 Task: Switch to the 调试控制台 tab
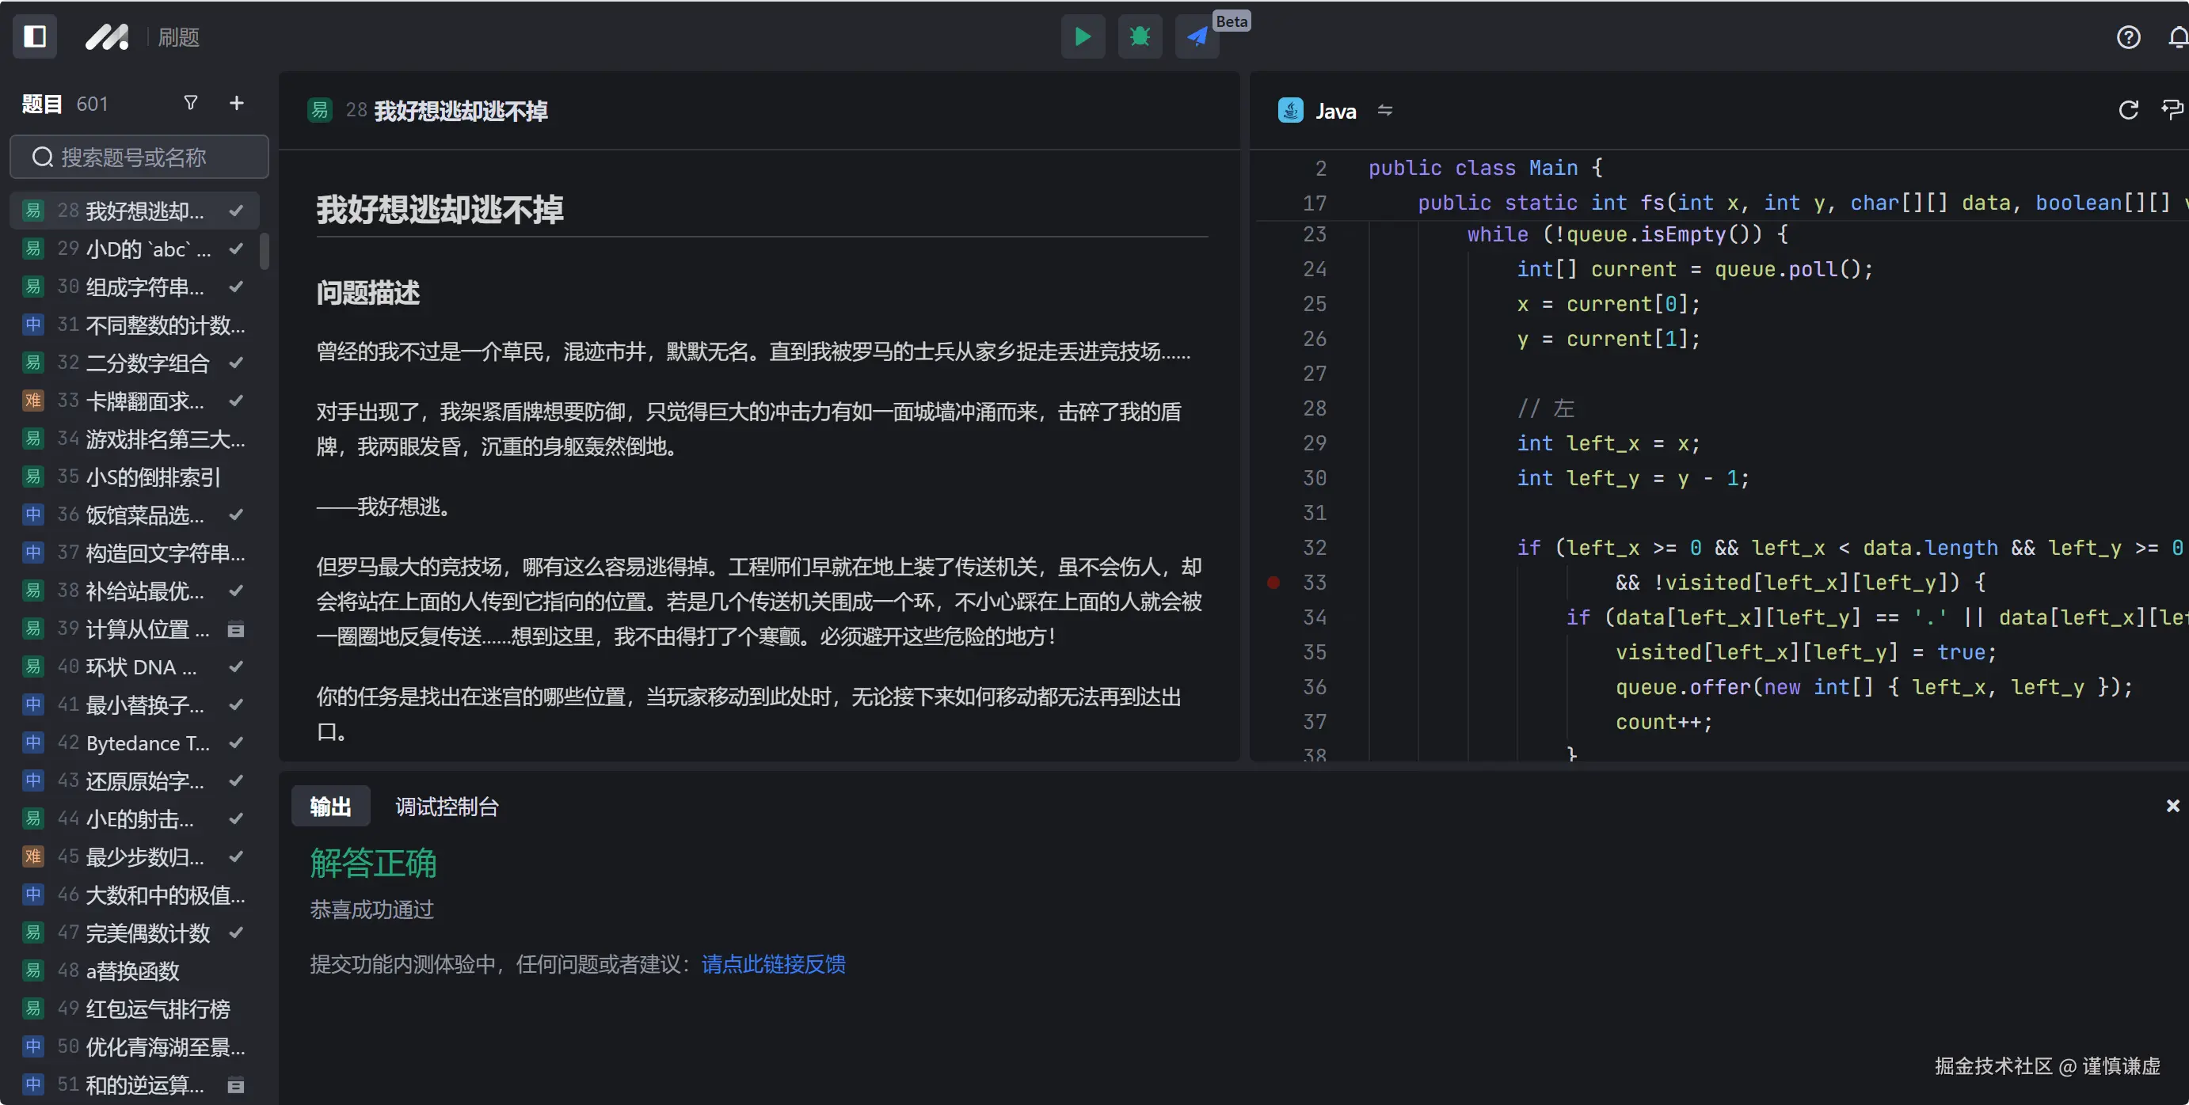tap(445, 806)
